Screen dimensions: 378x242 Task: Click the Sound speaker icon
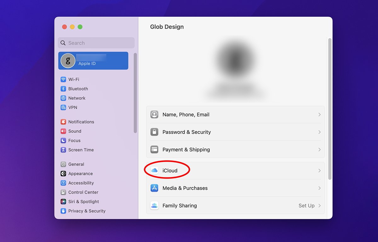63,131
